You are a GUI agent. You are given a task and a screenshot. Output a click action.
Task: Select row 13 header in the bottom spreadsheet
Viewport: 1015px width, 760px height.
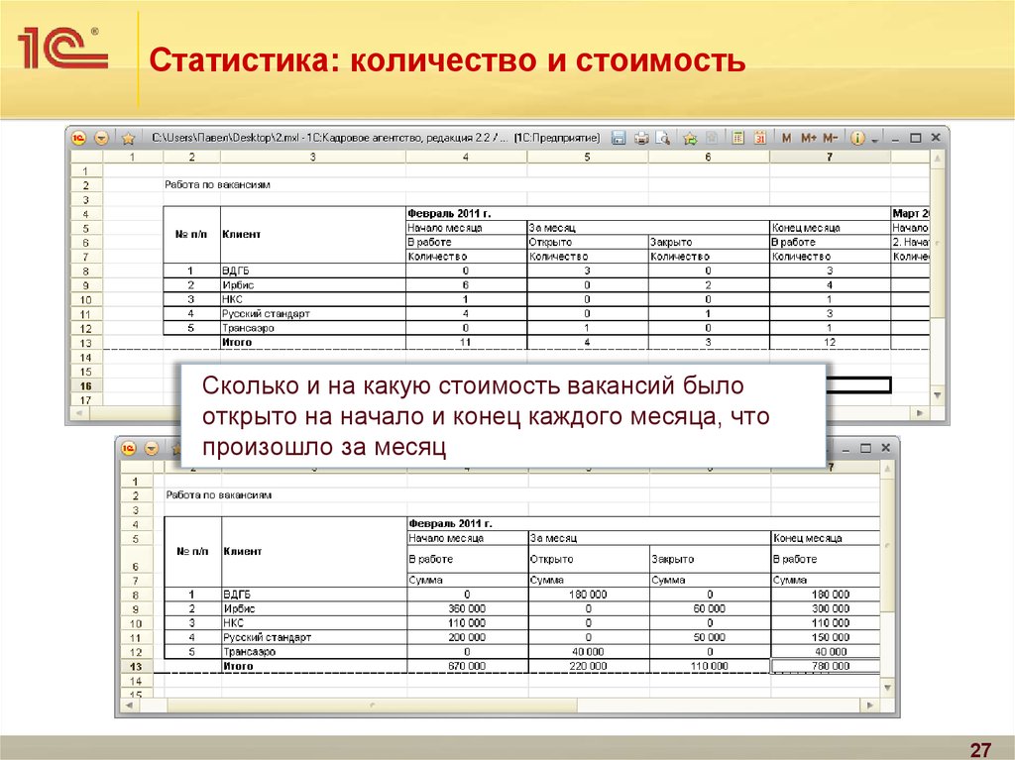134,667
